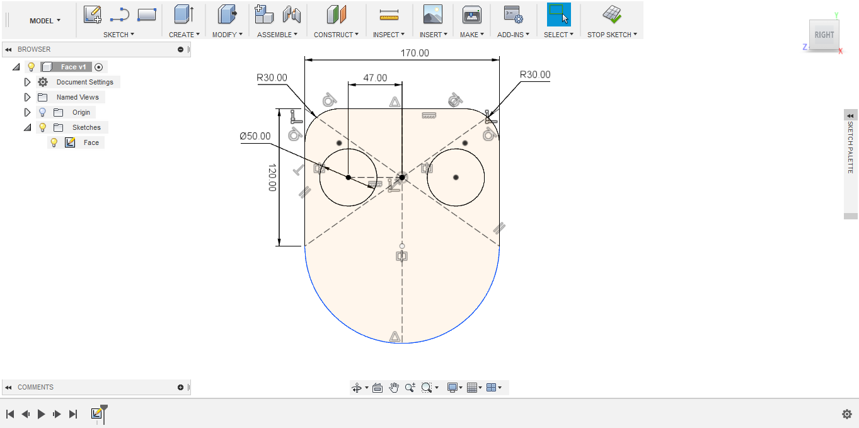Click the Extrude (Create) tool icon
Image resolution: width=859 pixels, height=428 pixels.
tap(184, 14)
